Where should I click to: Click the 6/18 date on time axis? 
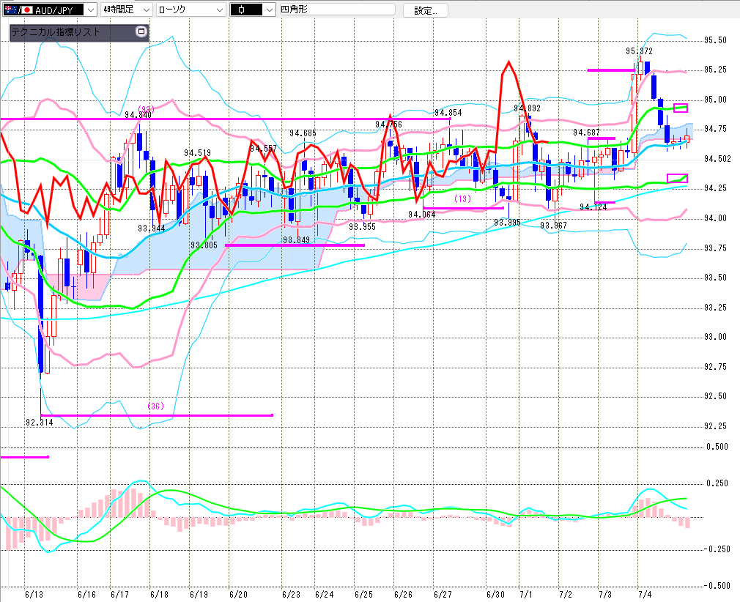(x=159, y=595)
